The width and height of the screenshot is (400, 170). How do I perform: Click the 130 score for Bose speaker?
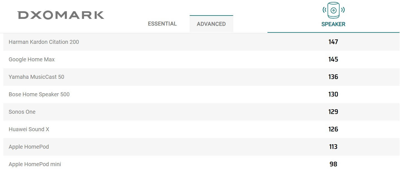(333, 94)
